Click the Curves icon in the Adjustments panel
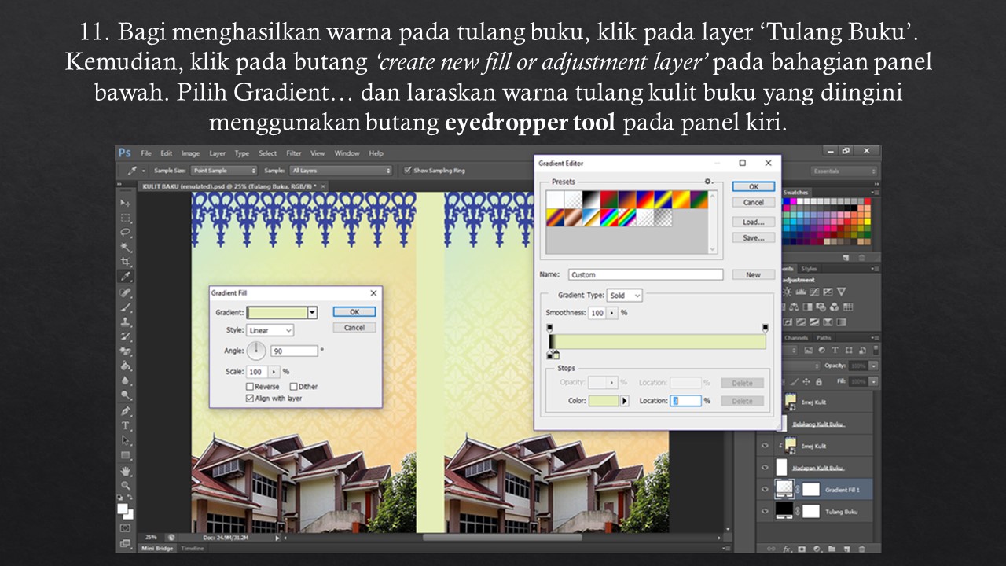This screenshot has height=566, width=1006. 814,291
